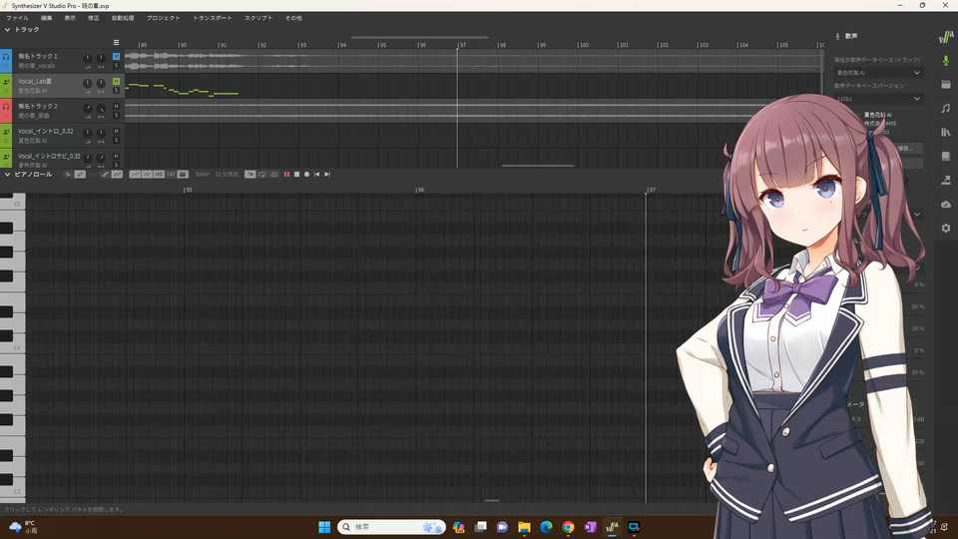The image size is (958, 539).
Task: Select the pitch curve tool in piano roll toolbar
Action: pos(117,174)
